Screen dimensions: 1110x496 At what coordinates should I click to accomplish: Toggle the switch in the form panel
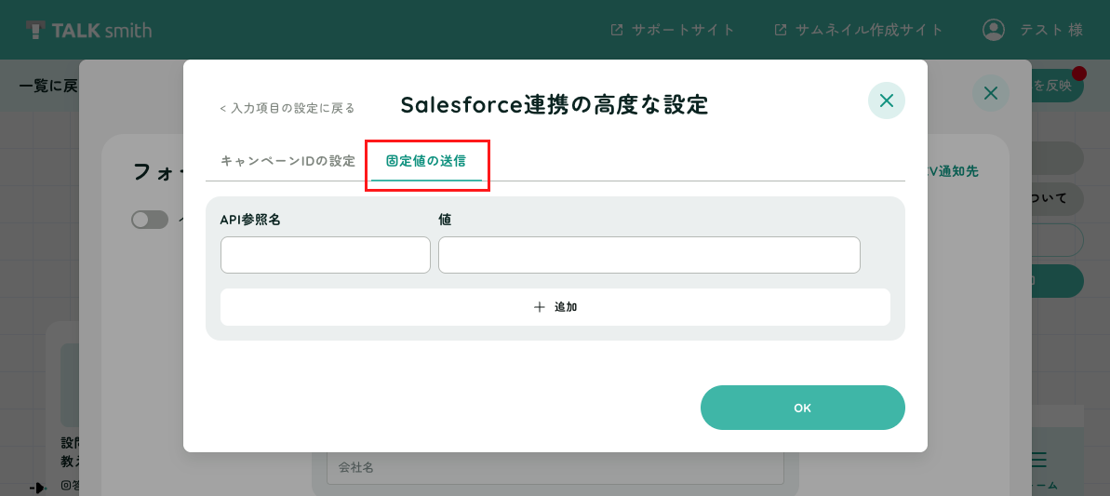pos(150,220)
